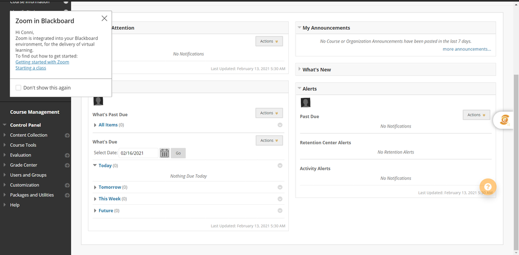This screenshot has width=519, height=255.
Task: Click the Nothing Due Today message
Action: point(189,176)
